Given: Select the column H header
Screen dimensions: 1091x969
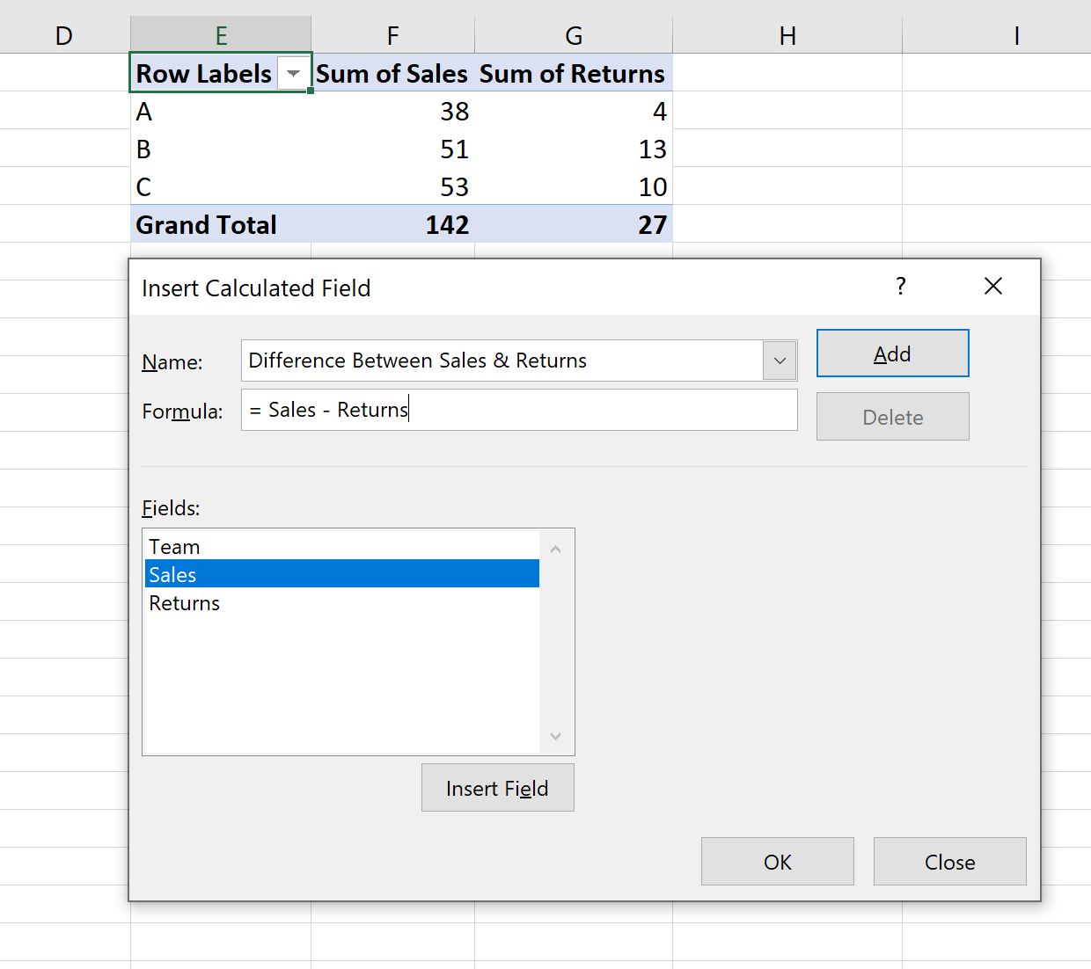Looking at the screenshot, I should click(x=787, y=35).
